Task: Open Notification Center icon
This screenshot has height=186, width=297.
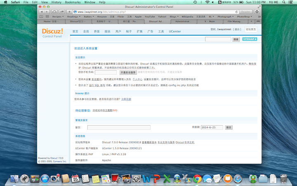Action: [290, 2]
